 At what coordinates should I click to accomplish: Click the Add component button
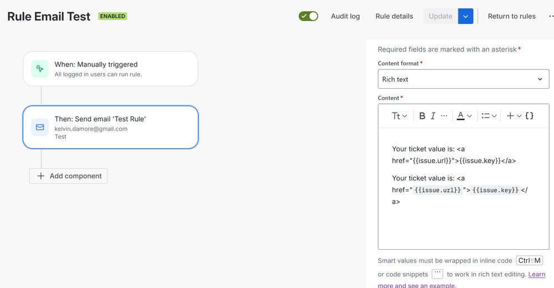[x=68, y=176]
